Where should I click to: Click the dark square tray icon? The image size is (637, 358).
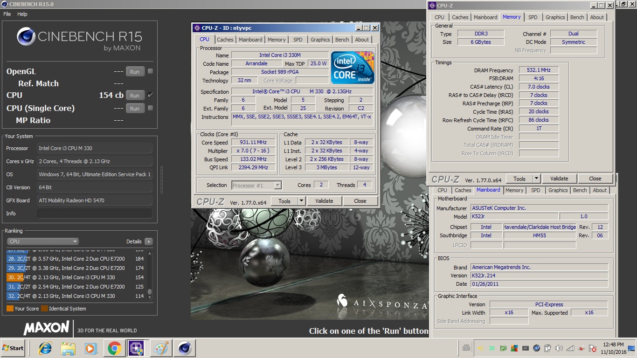click(526, 348)
